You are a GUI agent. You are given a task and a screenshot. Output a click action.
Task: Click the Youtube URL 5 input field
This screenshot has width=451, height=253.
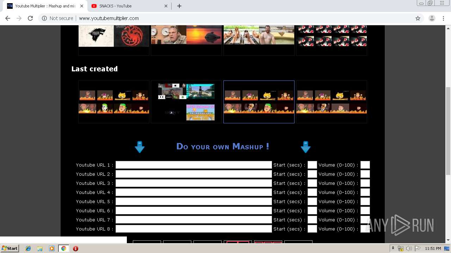pyautogui.click(x=194, y=201)
